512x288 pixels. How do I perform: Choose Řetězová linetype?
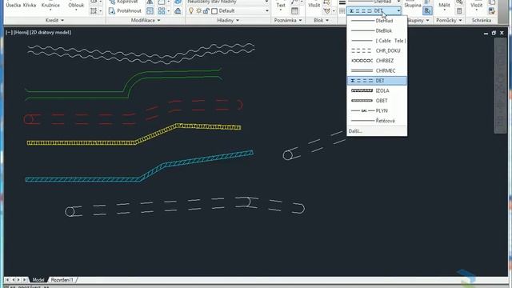377,121
